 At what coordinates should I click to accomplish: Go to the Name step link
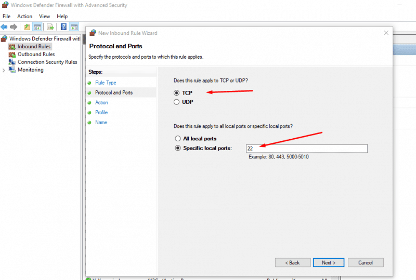coord(101,122)
